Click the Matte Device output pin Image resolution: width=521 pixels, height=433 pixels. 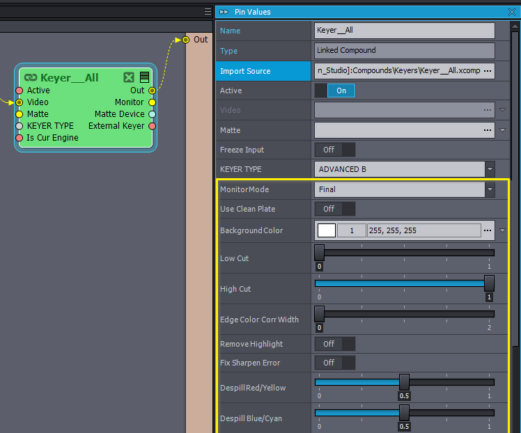[x=152, y=114]
